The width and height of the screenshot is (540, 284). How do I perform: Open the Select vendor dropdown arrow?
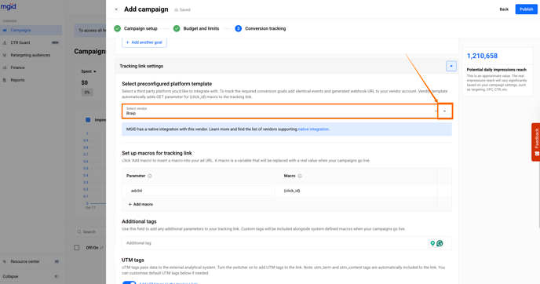coord(444,111)
